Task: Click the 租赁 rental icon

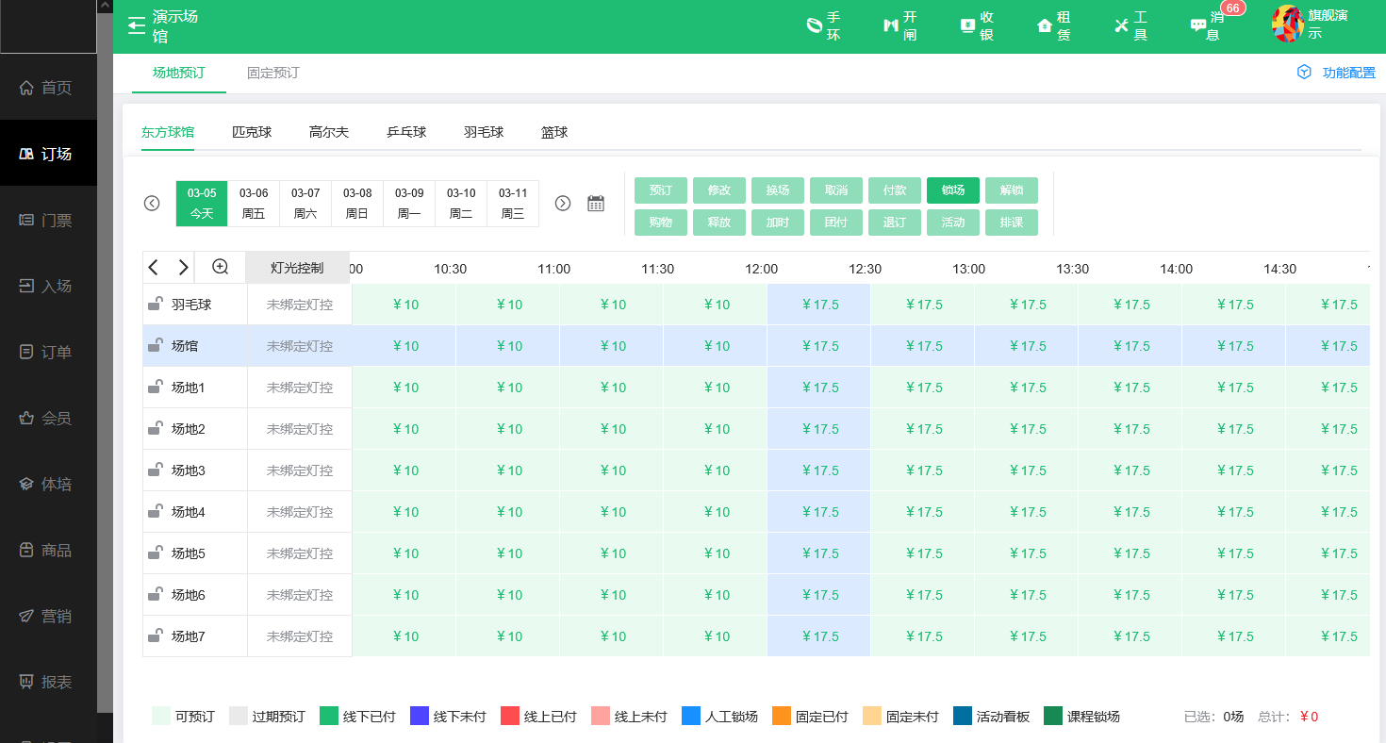Action: 1052,26
